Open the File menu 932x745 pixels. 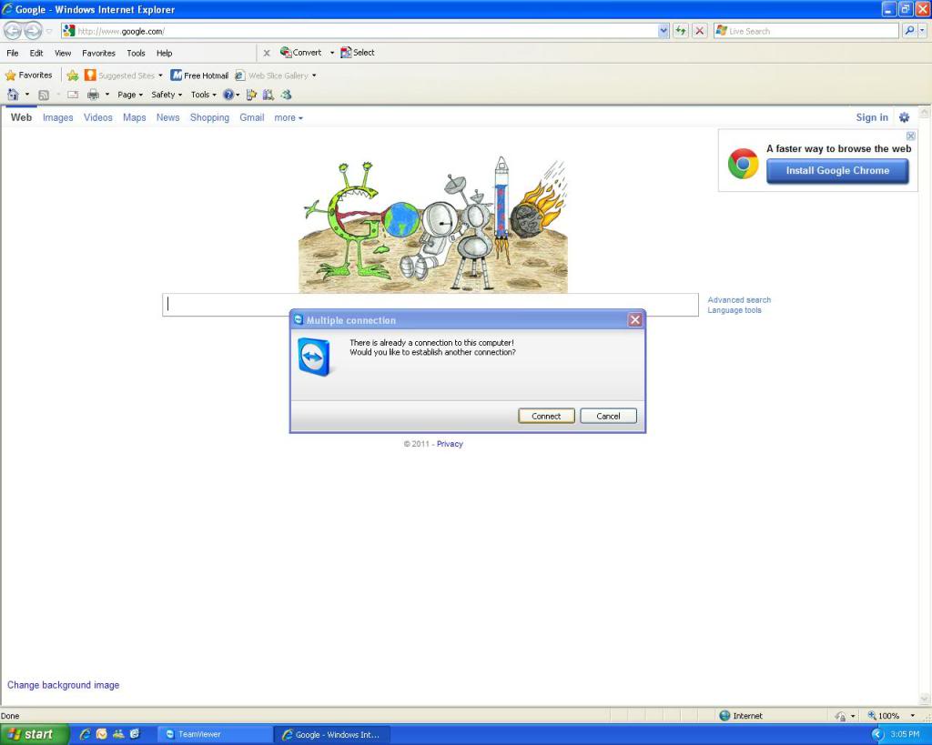tap(13, 53)
